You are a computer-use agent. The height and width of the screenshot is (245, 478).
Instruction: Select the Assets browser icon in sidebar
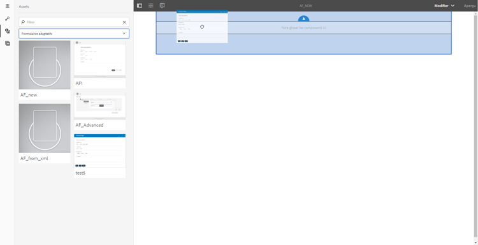click(7, 31)
